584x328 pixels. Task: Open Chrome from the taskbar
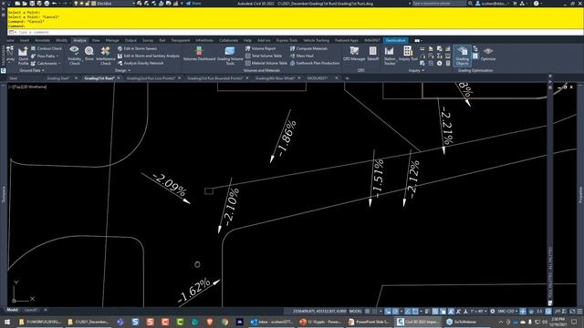click(224, 322)
